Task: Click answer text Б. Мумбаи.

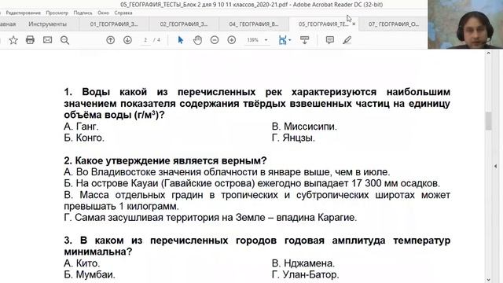Action: click(x=89, y=274)
